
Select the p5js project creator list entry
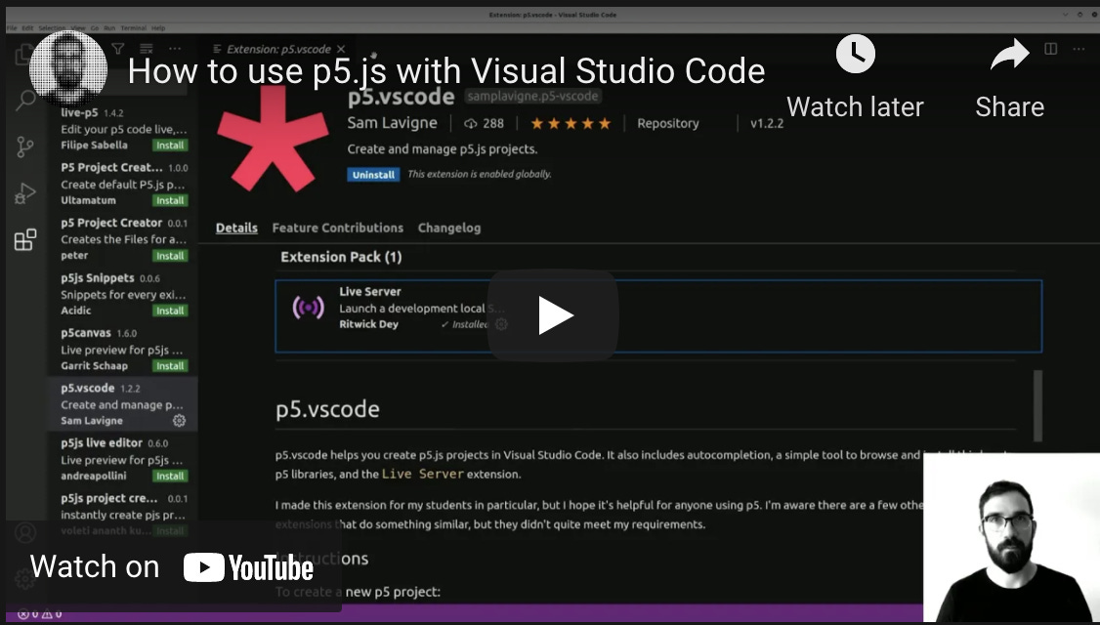(x=123, y=515)
